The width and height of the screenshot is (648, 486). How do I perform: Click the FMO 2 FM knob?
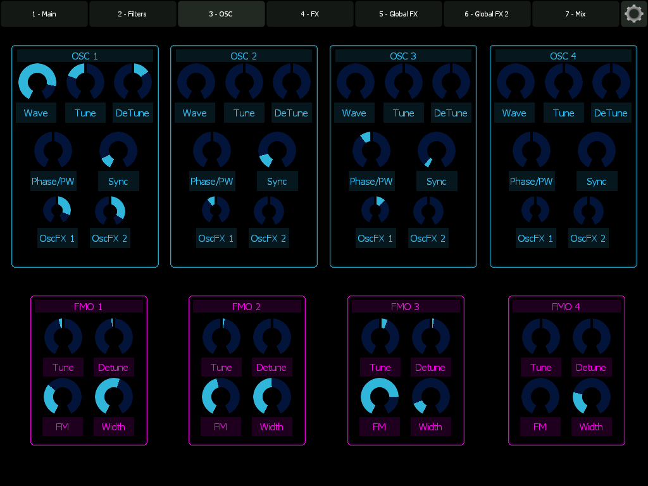pos(221,397)
